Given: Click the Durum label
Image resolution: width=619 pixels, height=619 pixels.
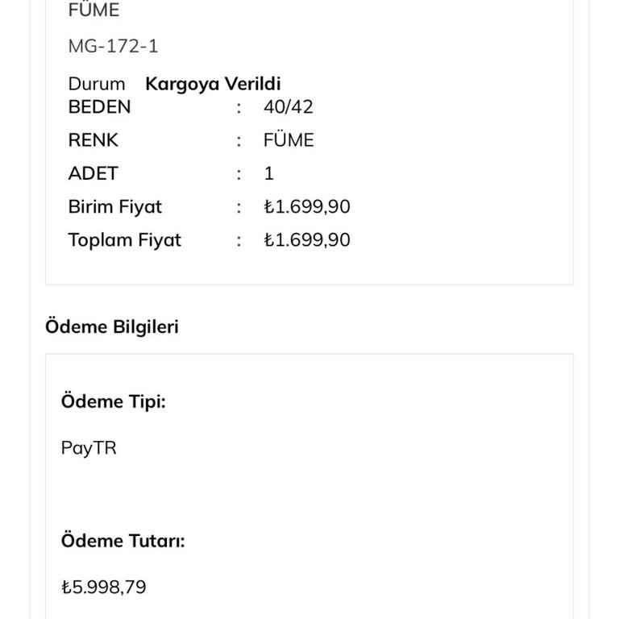Looking at the screenshot, I should [97, 84].
